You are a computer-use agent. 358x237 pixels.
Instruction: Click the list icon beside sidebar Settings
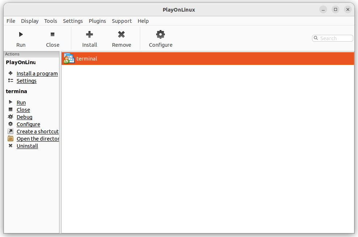point(11,80)
